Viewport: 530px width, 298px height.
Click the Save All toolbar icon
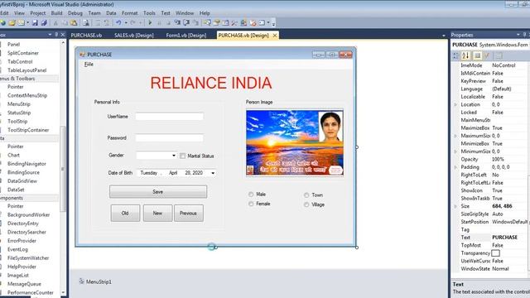click(44, 23)
